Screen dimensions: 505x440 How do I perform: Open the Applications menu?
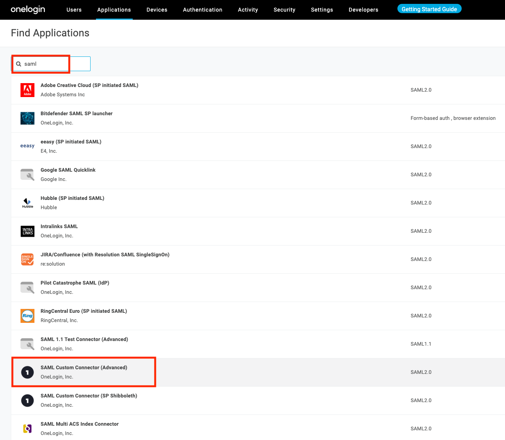tap(114, 10)
